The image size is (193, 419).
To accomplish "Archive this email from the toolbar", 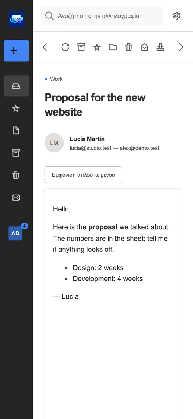I will click(x=81, y=47).
